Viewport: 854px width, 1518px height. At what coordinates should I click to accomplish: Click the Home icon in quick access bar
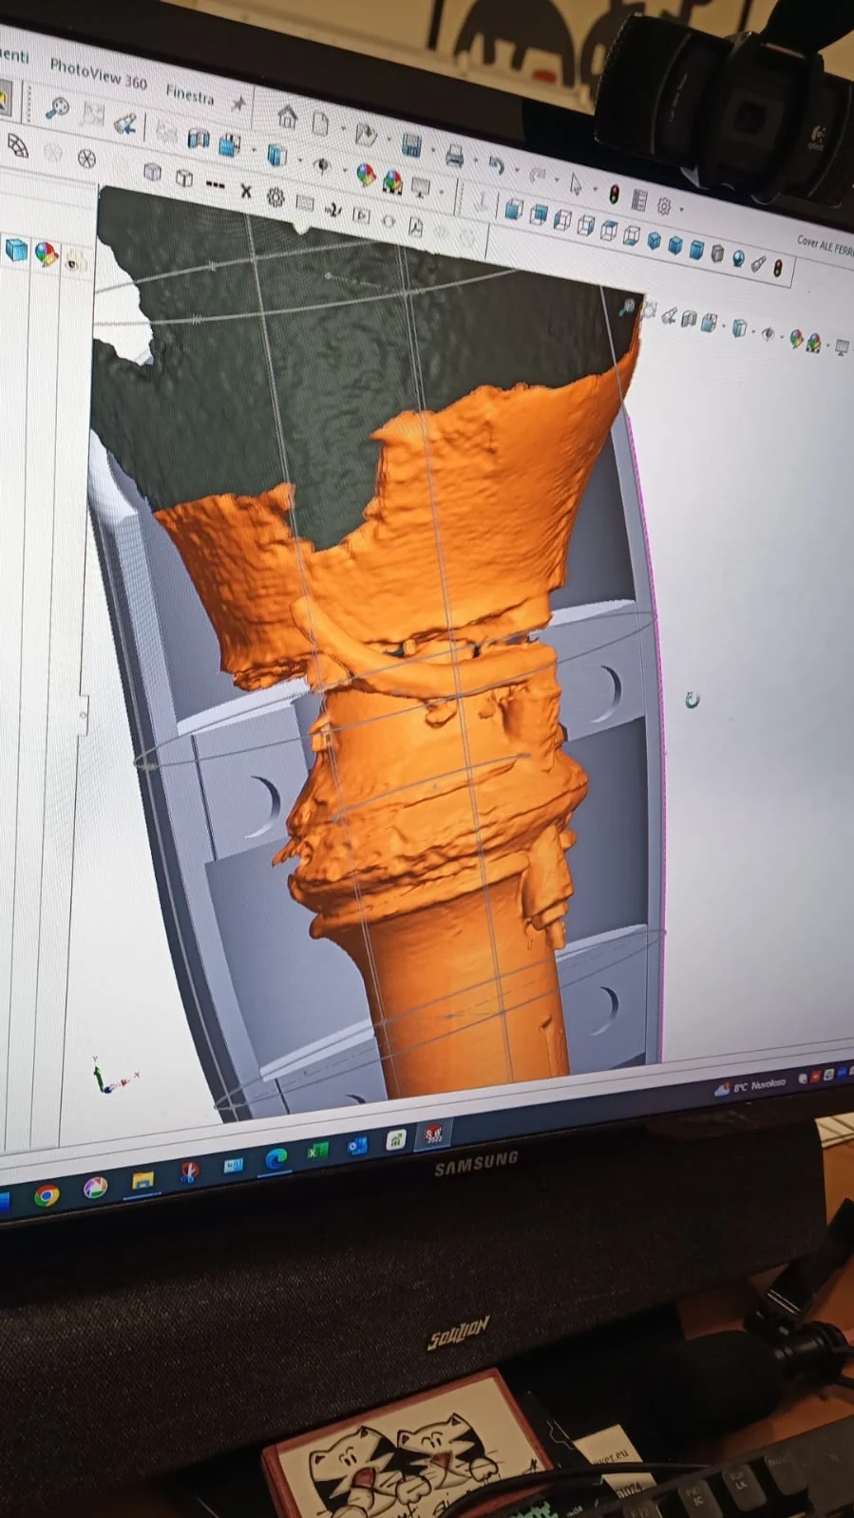287,117
